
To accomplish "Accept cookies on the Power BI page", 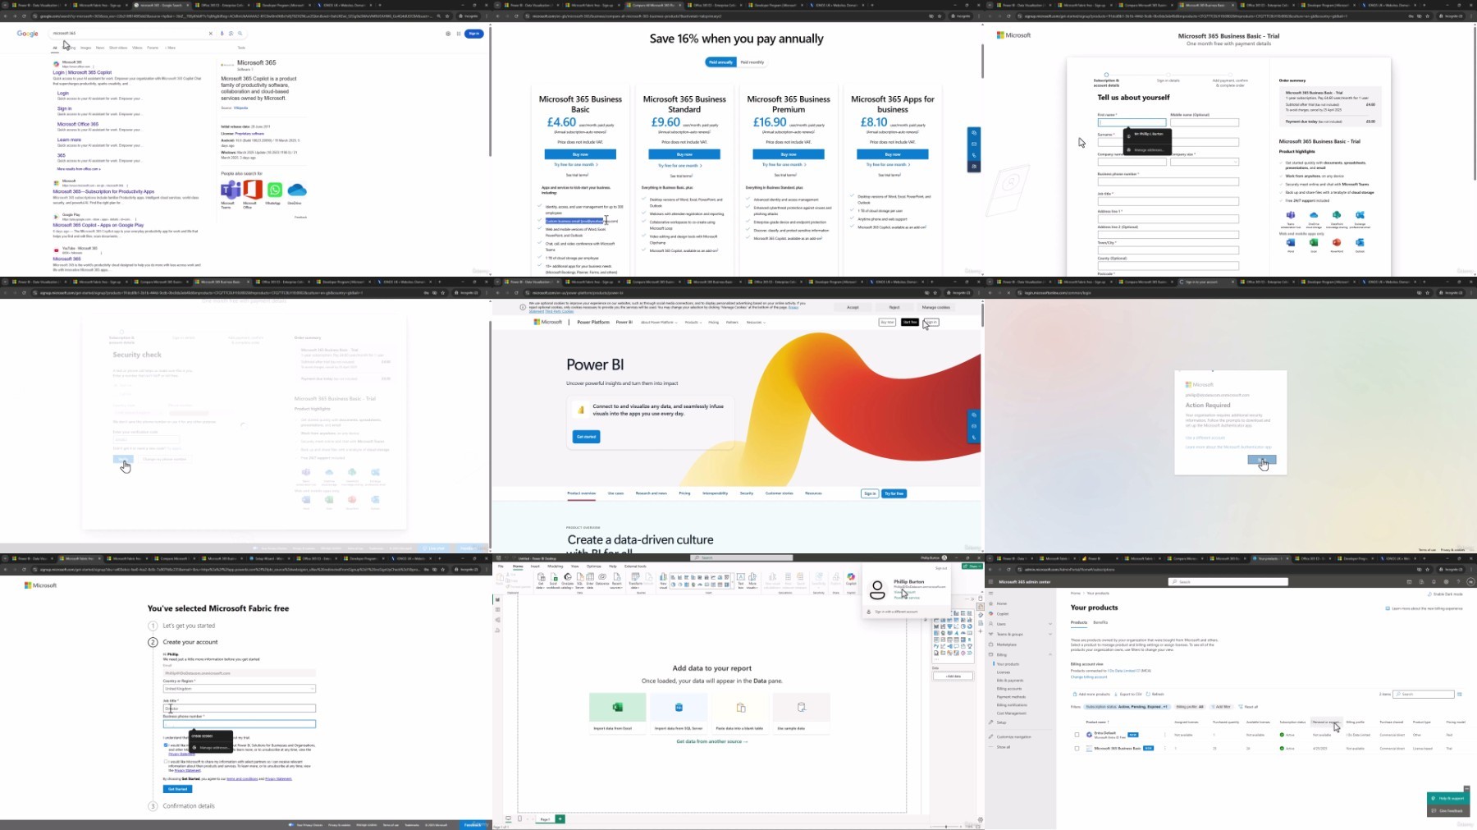I will tap(853, 307).
